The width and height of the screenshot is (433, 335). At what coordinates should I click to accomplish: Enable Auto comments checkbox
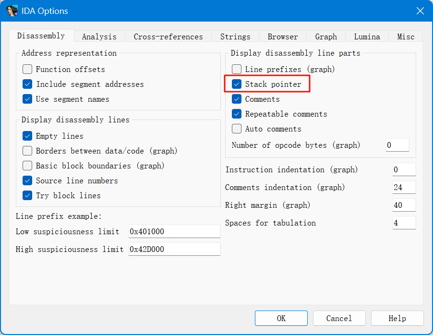coord(237,129)
